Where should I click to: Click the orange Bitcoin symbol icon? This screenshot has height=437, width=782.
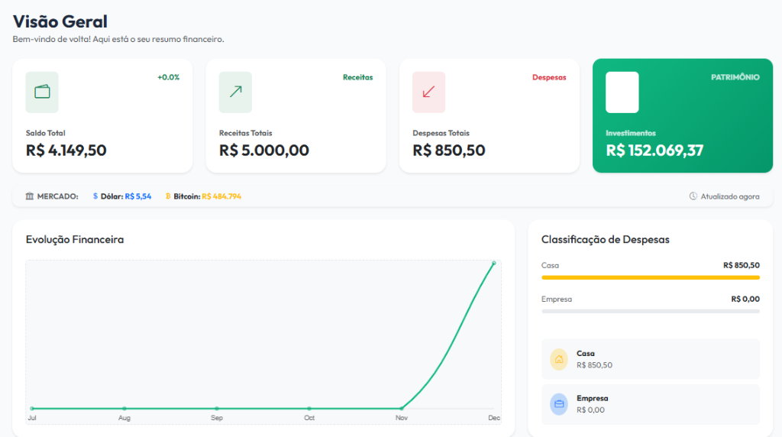click(x=168, y=196)
